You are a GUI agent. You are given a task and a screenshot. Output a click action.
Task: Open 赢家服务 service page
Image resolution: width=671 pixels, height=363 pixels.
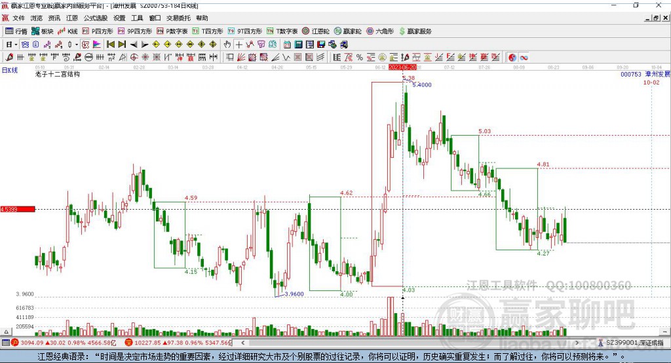(415, 31)
